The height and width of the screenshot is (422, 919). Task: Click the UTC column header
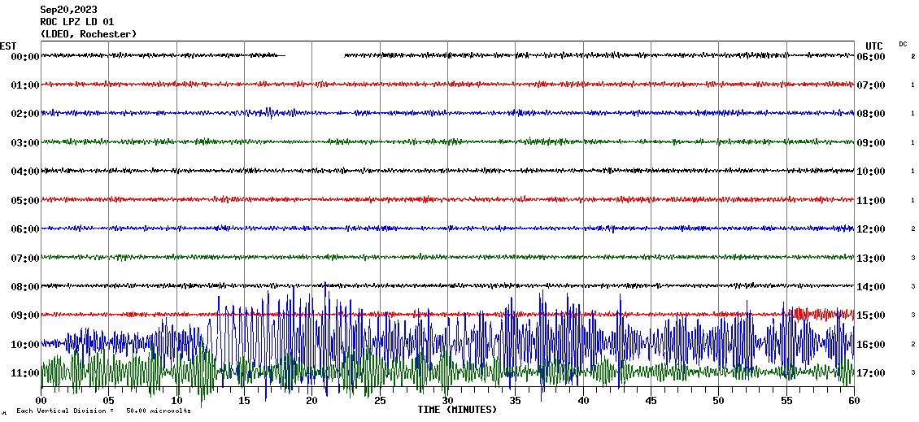pyautogui.click(x=874, y=46)
